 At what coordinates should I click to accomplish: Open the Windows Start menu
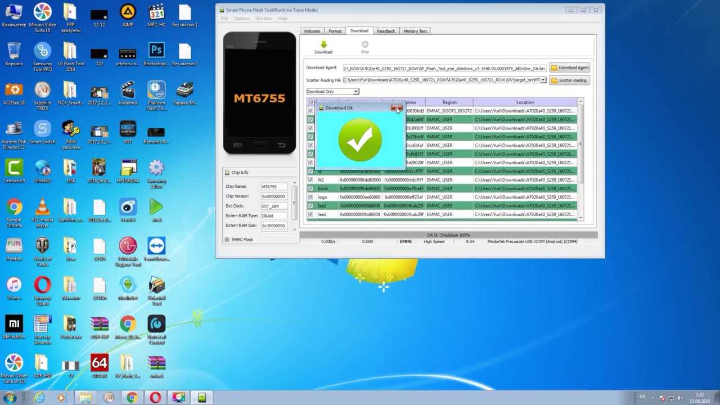[10, 398]
